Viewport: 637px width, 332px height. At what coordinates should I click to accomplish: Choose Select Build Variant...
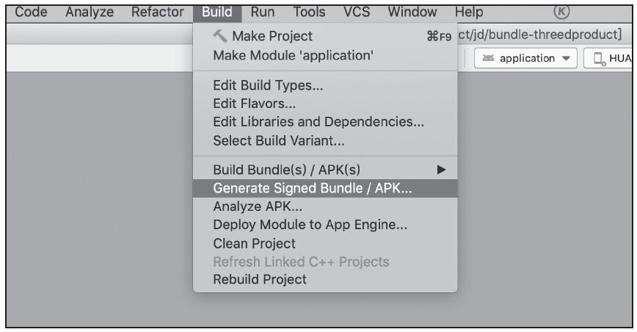[x=279, y=140]
